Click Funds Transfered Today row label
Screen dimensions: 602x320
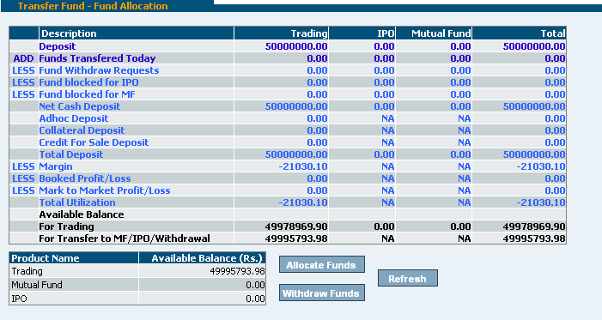click(97, 58)
